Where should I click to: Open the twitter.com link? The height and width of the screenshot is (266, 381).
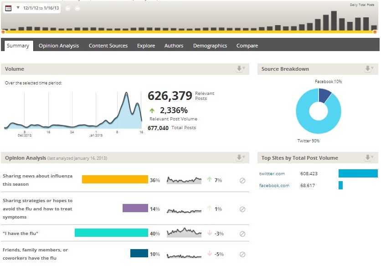272,174
